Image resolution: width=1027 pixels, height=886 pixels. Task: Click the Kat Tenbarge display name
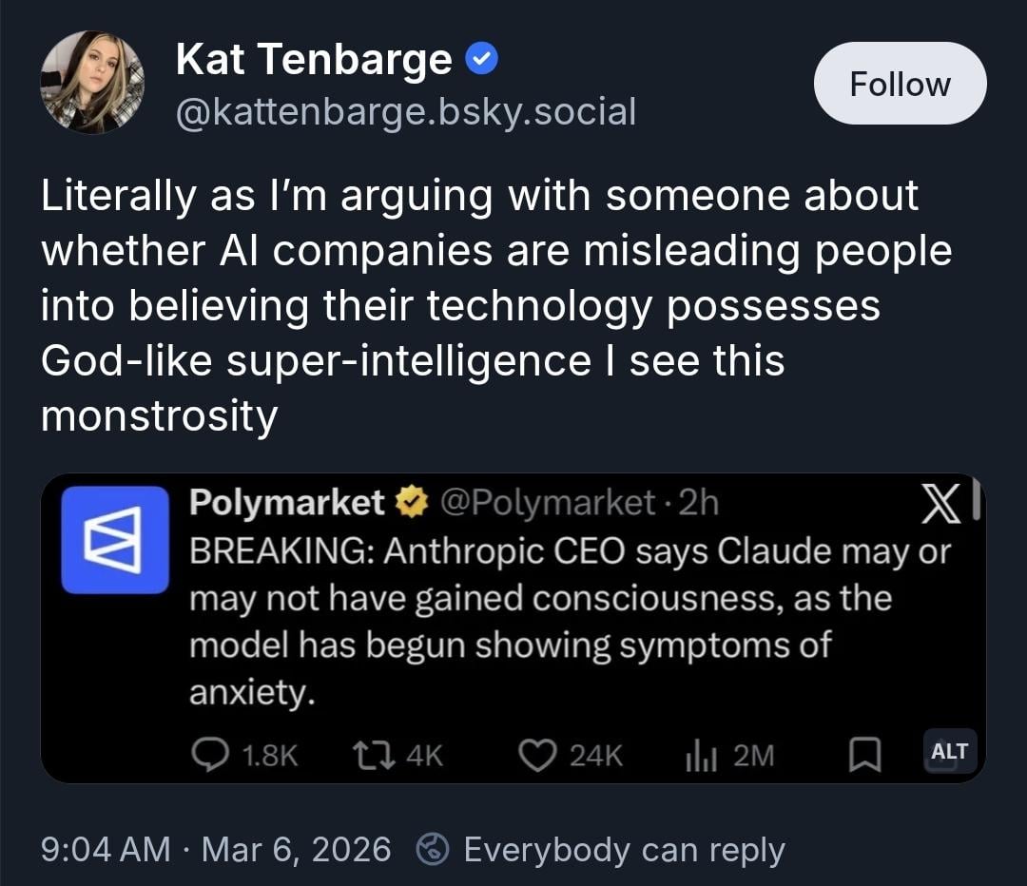point(314,61)
